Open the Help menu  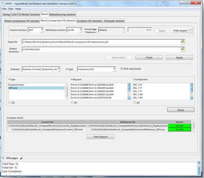[18, 9]
